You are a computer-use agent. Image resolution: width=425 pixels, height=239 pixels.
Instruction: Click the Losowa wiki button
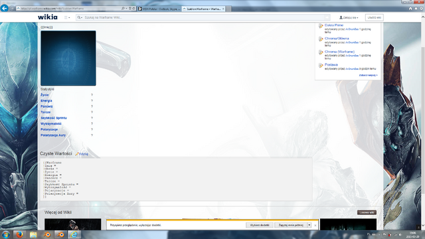tap(367, 212)
